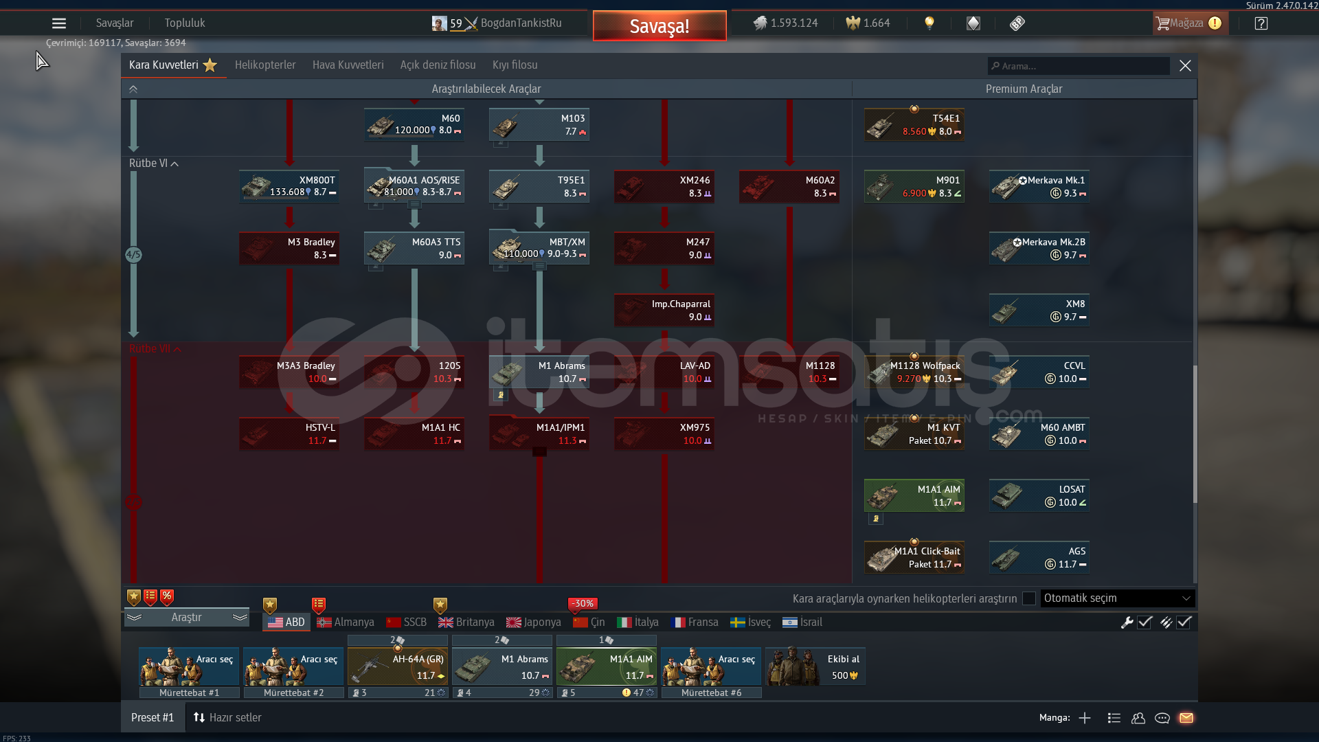Open the mail inbox envelope icon
This screenshot has height=742, width=1319.
tap(1186, 718)
